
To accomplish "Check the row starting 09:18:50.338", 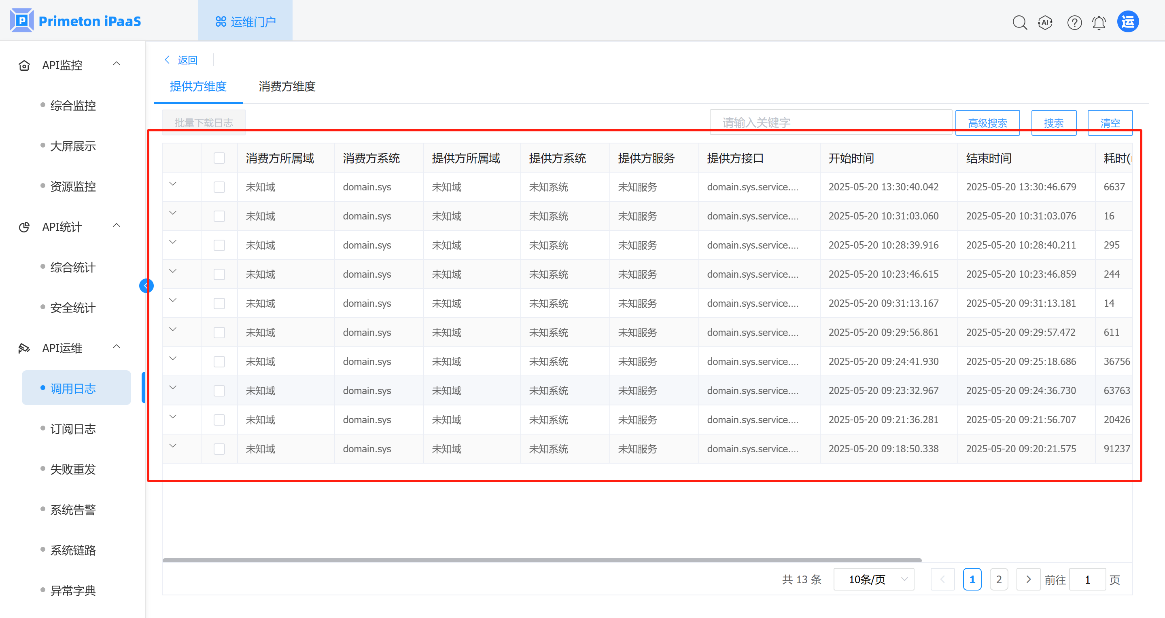I will pyautogui.click(x=219, y=449).
